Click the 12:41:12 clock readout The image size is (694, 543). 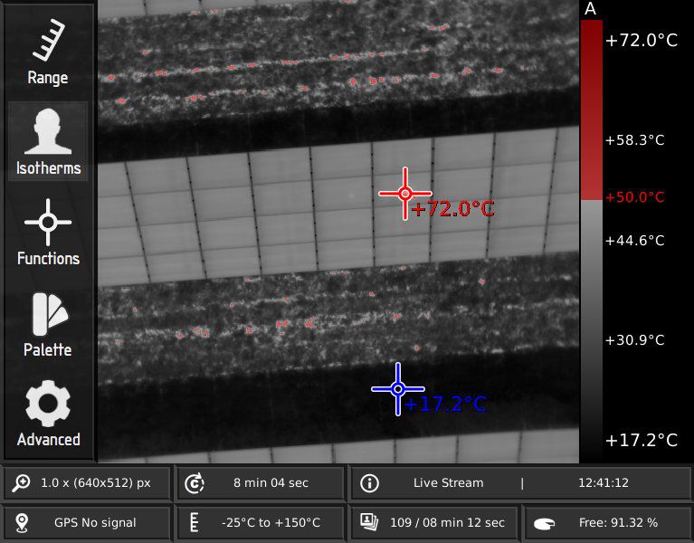(604, 482)
